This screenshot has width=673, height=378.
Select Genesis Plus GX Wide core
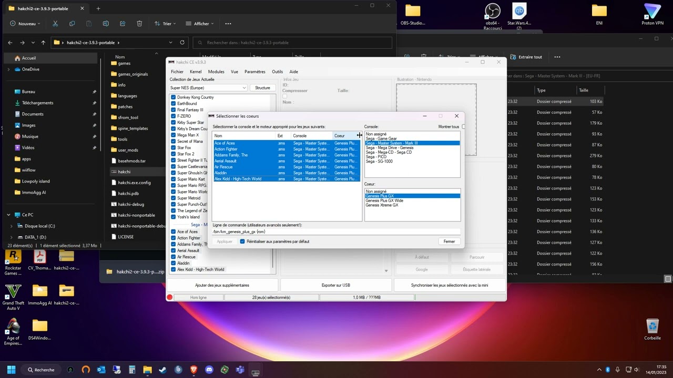[384, 201]
